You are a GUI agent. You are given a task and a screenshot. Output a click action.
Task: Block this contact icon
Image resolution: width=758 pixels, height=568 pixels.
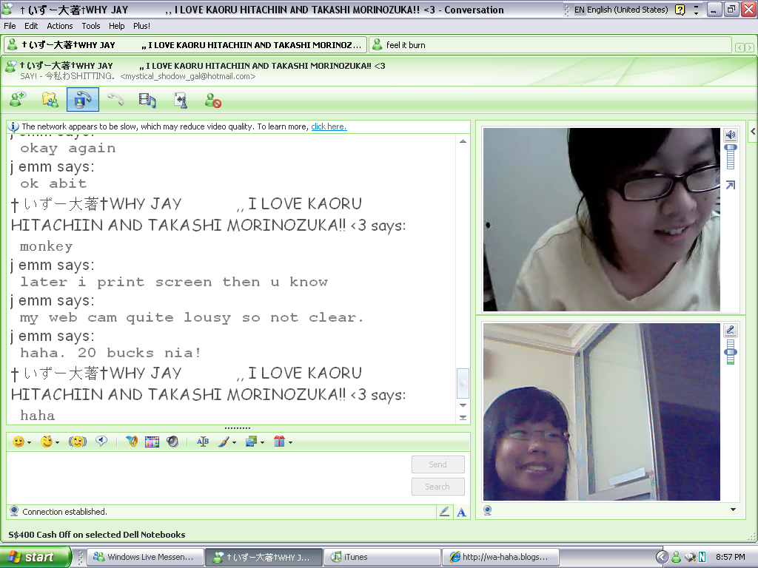click(x=212, y=100)
